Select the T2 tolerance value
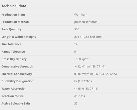 coord(76,44)
